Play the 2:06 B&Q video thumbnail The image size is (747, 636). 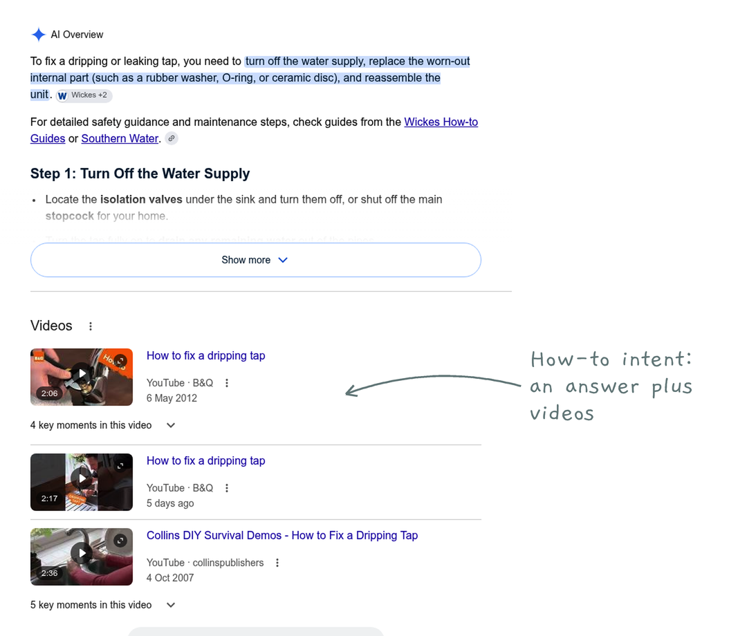tap(82, 377)
